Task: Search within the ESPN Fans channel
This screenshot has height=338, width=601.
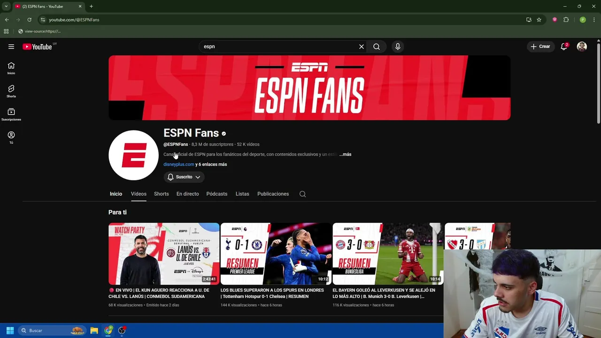Action: (303, 194)
